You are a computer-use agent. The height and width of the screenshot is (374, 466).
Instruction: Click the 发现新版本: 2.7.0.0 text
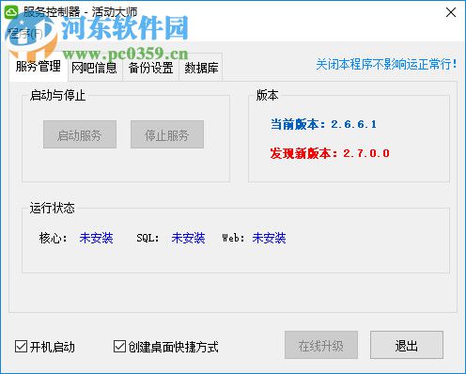(330, 153)
